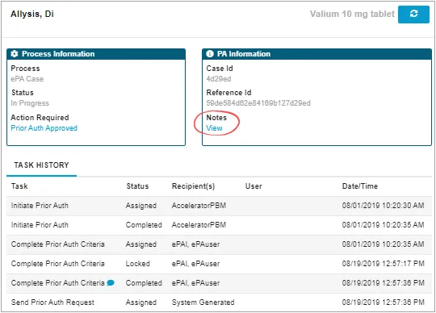Click the Recipient(s) column header
Screen dimensions: 436x313
click(193, 186)
